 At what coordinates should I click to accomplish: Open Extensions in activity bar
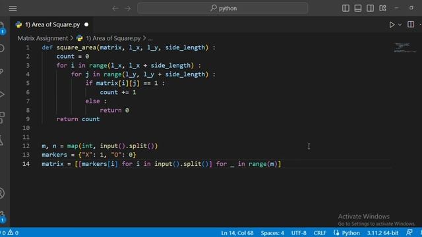point(2,118)
